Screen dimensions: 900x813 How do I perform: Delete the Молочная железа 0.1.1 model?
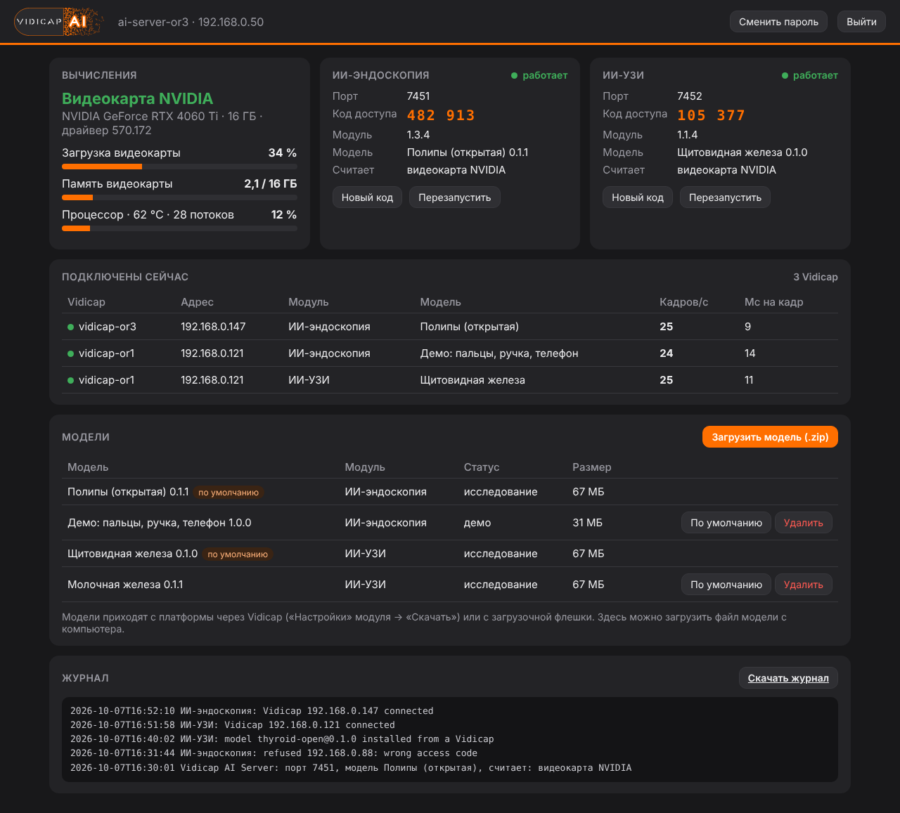[803, 585]
